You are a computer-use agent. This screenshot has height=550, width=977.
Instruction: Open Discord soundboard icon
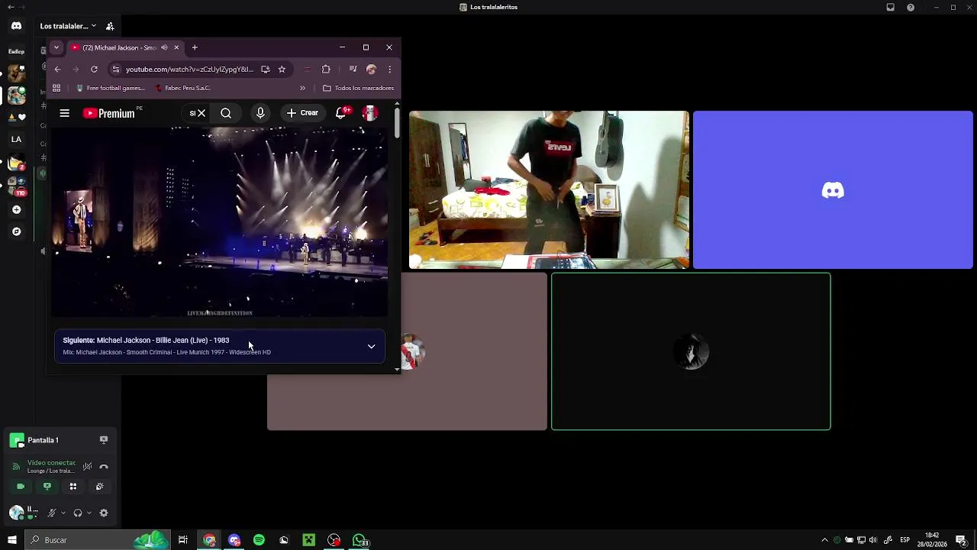(x=99, y=487)
